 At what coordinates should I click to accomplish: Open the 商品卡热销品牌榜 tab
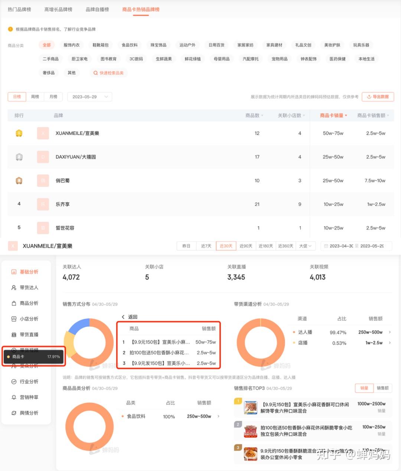(141, 9)
